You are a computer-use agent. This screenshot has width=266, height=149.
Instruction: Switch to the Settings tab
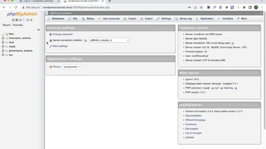(164, 19)
